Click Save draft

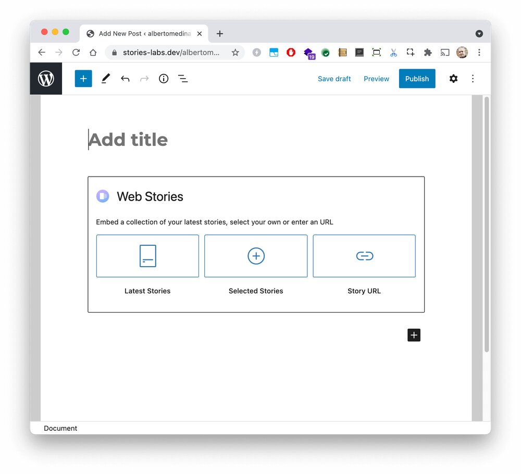pos(334,79)
